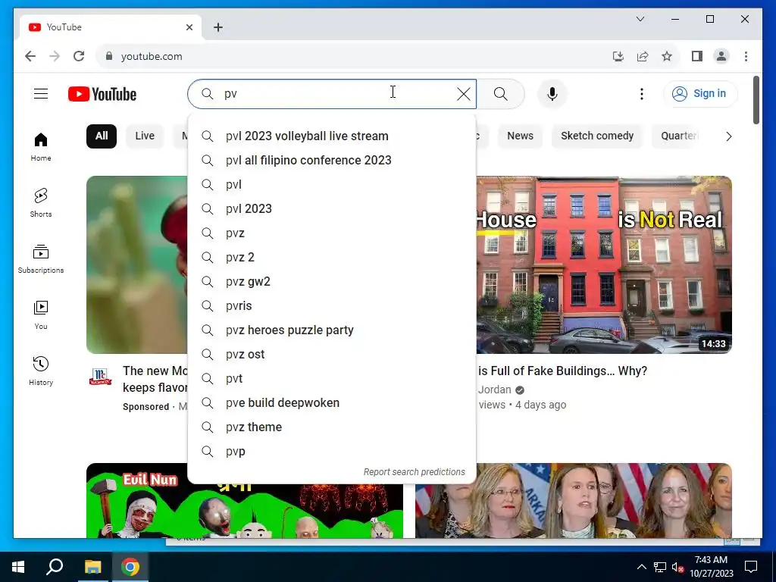Click the browser forward arrow
This screenshot has width=776, height=582.
(55, 56)
